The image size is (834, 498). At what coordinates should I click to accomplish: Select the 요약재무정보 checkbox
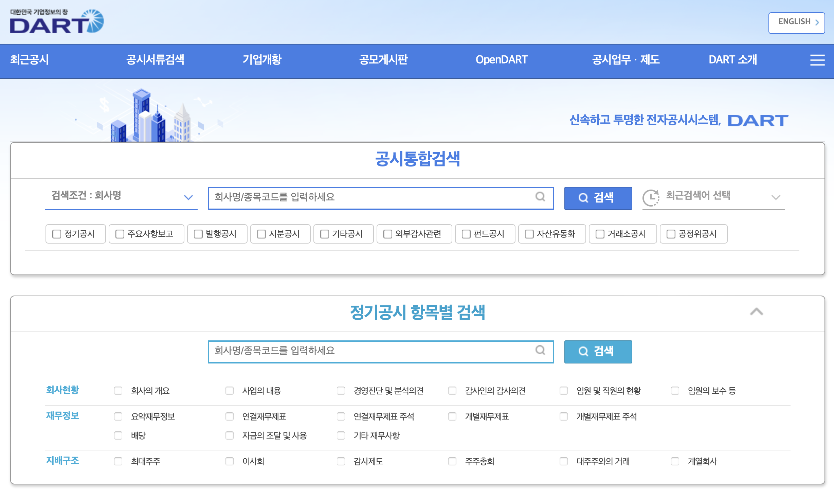tap(118, 416)
